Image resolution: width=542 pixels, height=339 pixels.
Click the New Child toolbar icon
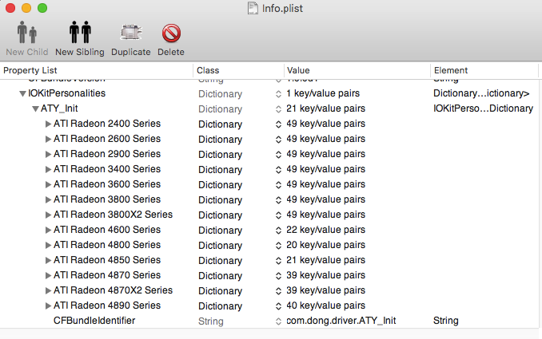pos(27,32)
